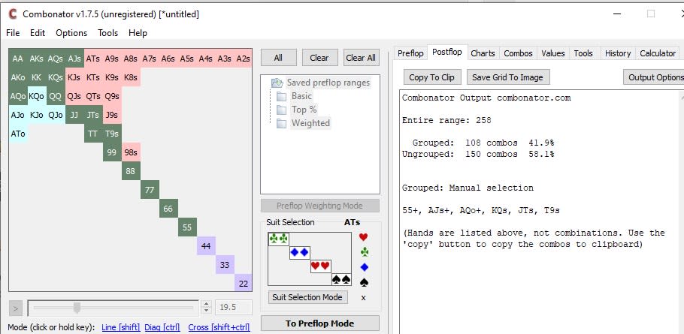
Task: Switch to the Preflop tab
Action: coord(410,53)
